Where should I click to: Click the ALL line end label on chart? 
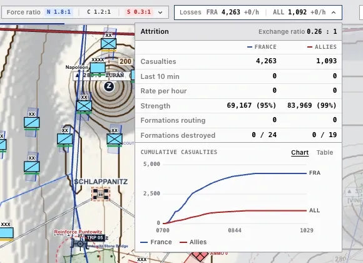pos(314,210)
